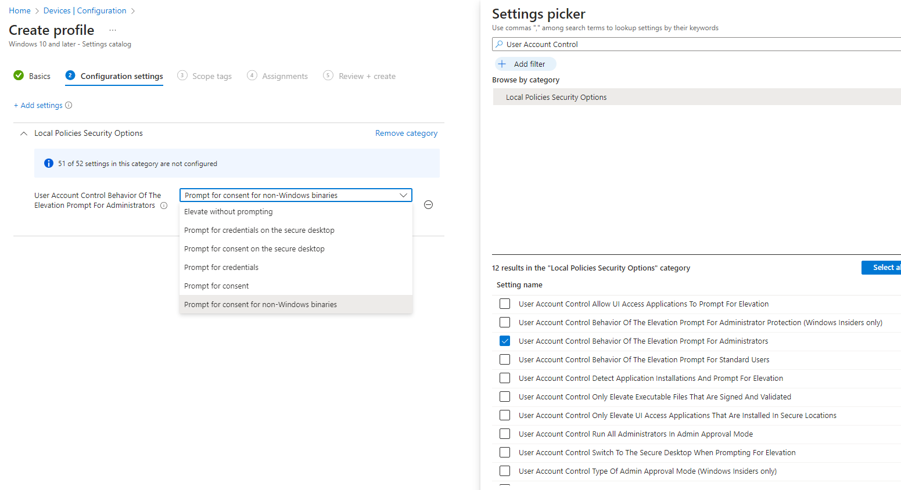
Task: Click the Remove category link
Action: coord(406,133)
